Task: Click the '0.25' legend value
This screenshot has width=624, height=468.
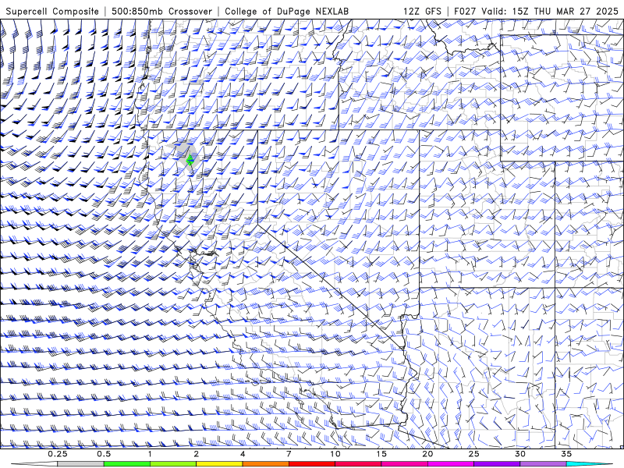Action: pyautogui.click(x=58, y=454)
